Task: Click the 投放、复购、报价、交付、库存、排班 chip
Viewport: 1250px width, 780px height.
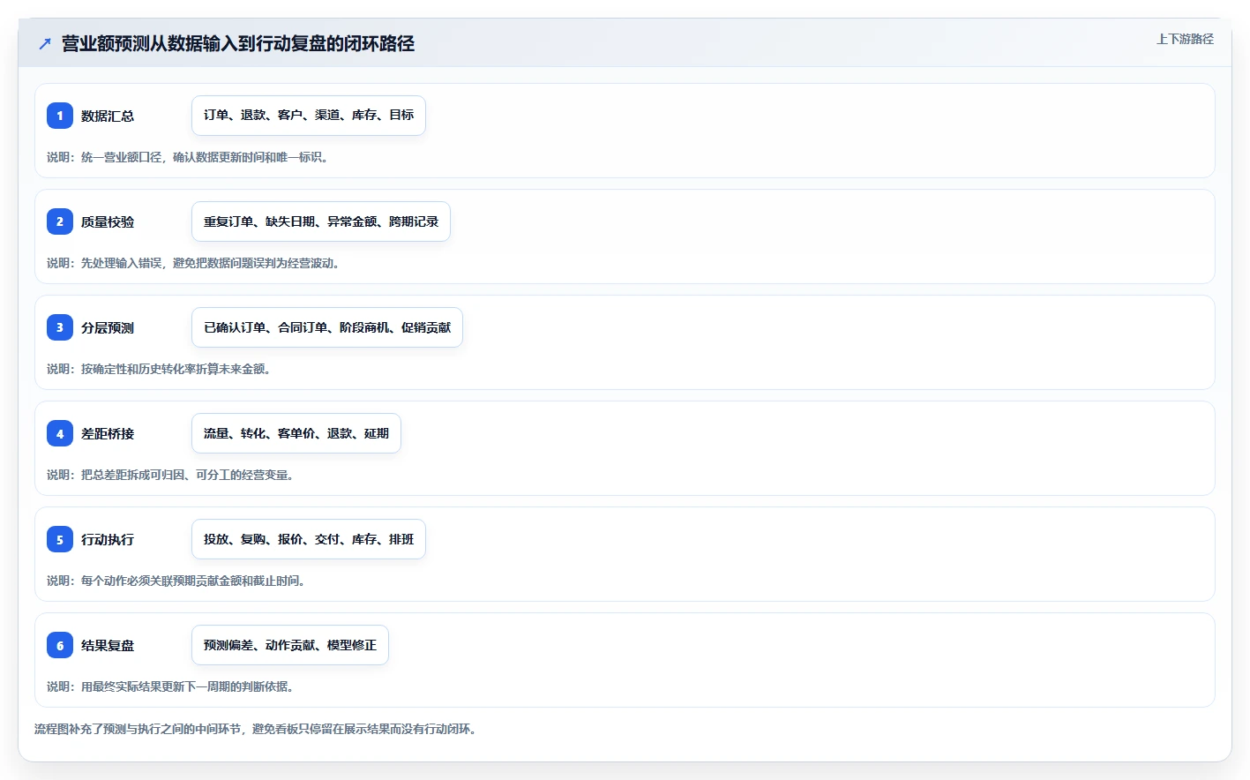Action: pos(309,539)
